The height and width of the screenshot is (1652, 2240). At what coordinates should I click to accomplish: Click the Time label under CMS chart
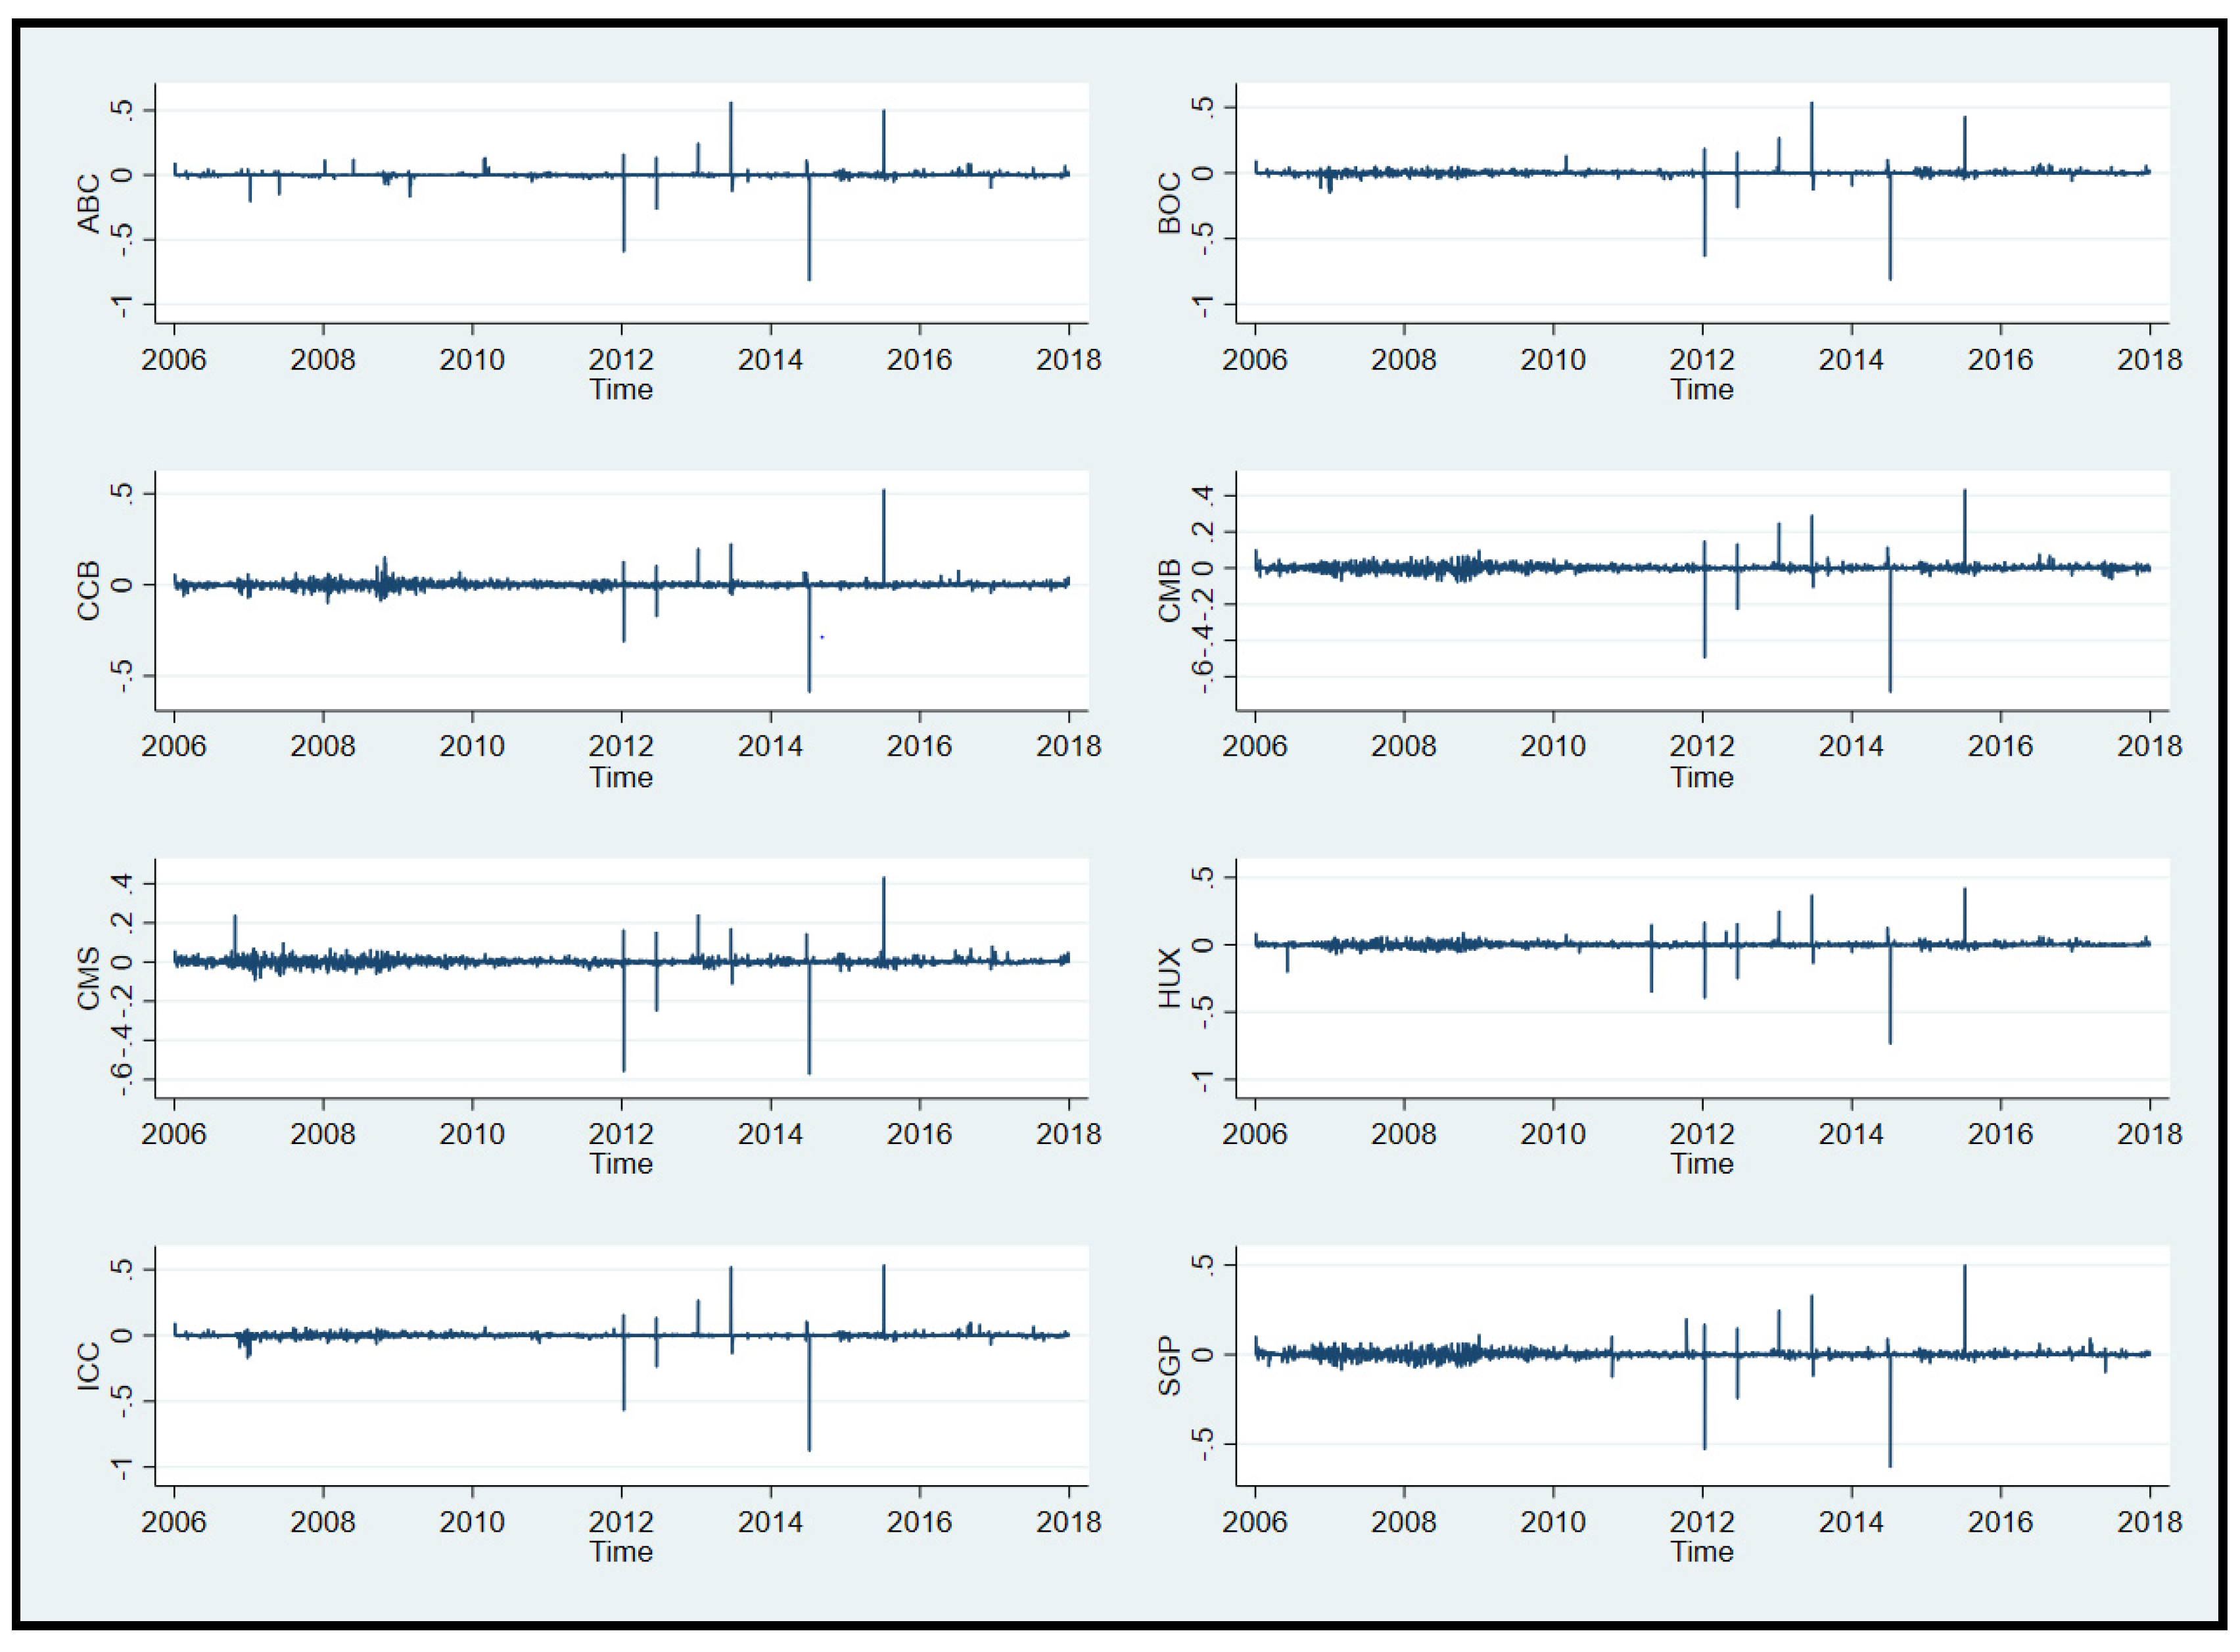pyautogui.click(x=621, y=1164)
